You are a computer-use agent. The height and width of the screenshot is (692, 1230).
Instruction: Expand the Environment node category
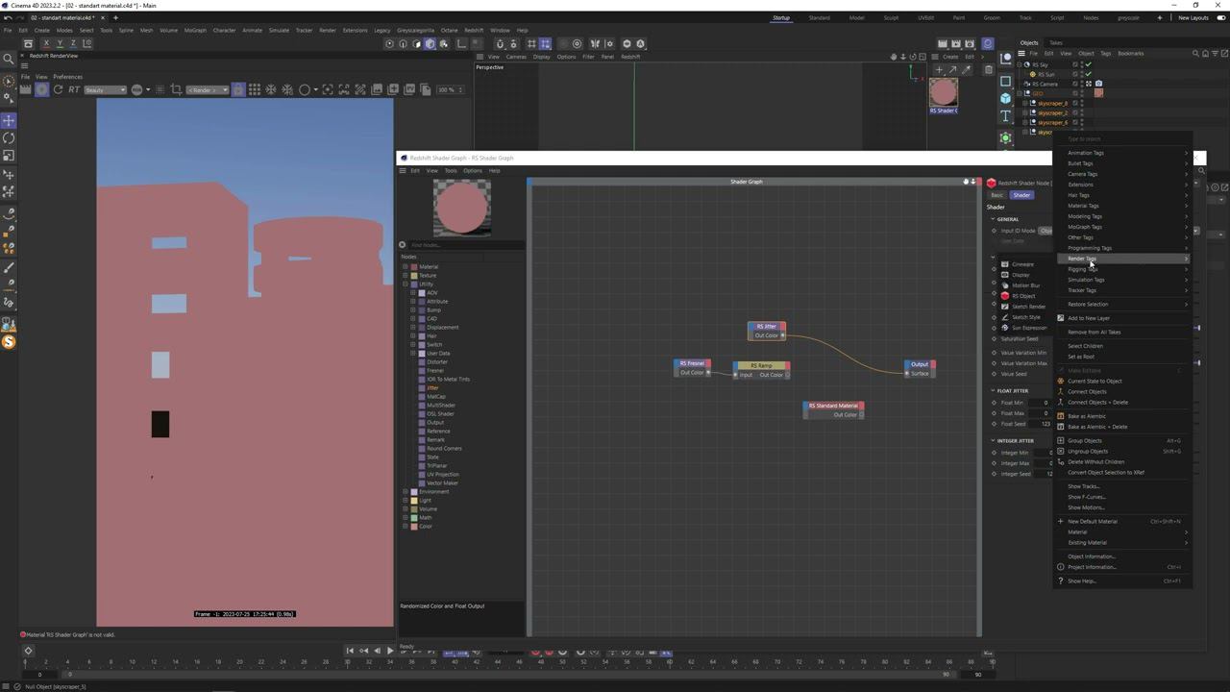(406, 492)
